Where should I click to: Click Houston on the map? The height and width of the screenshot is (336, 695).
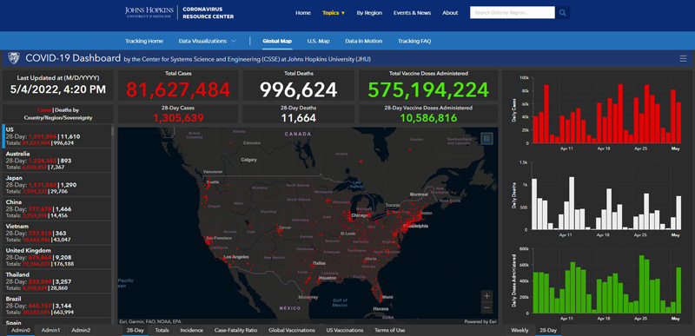pyautogui.click(x=328, y=278)
